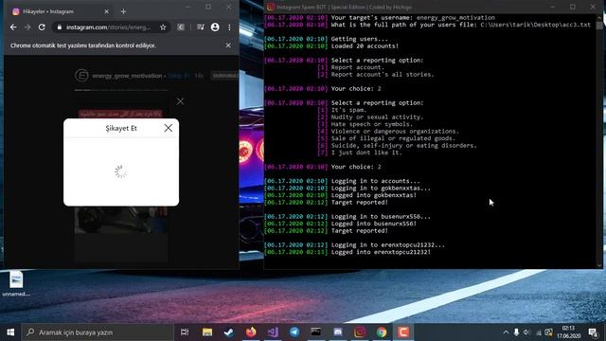Click the Takip Et follow link
The image size is (606, 341).
(x=179, y=76)
